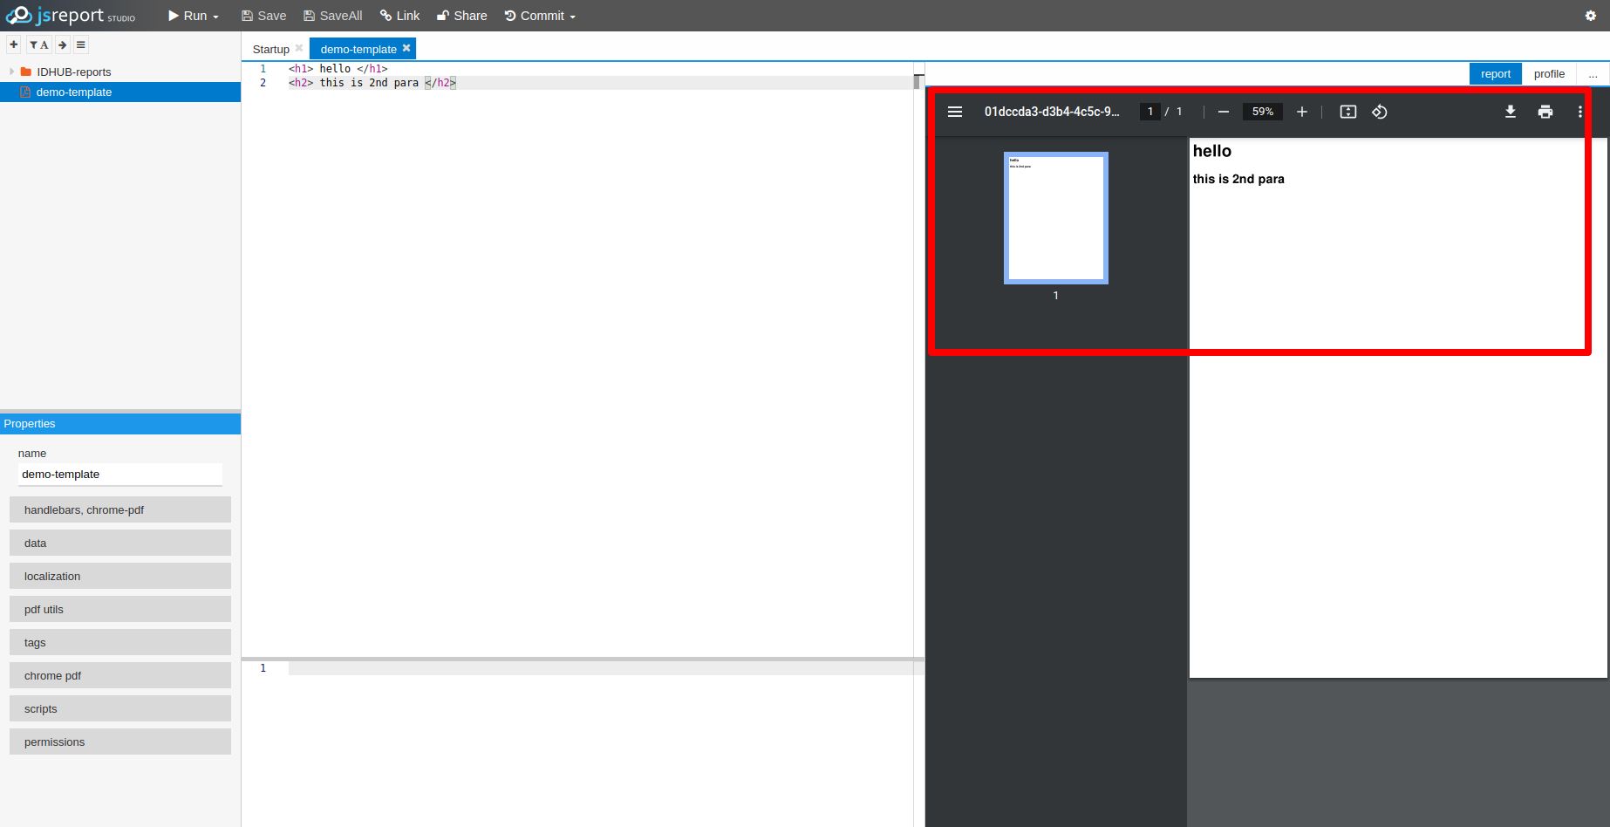
Task: Print the generated PDF
Action: click(1545, 112)
